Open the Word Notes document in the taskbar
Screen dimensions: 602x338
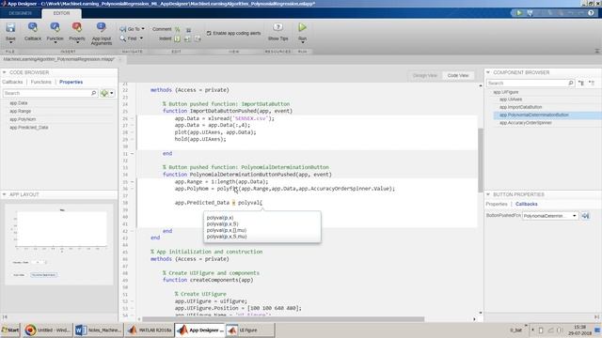[98, 330]
